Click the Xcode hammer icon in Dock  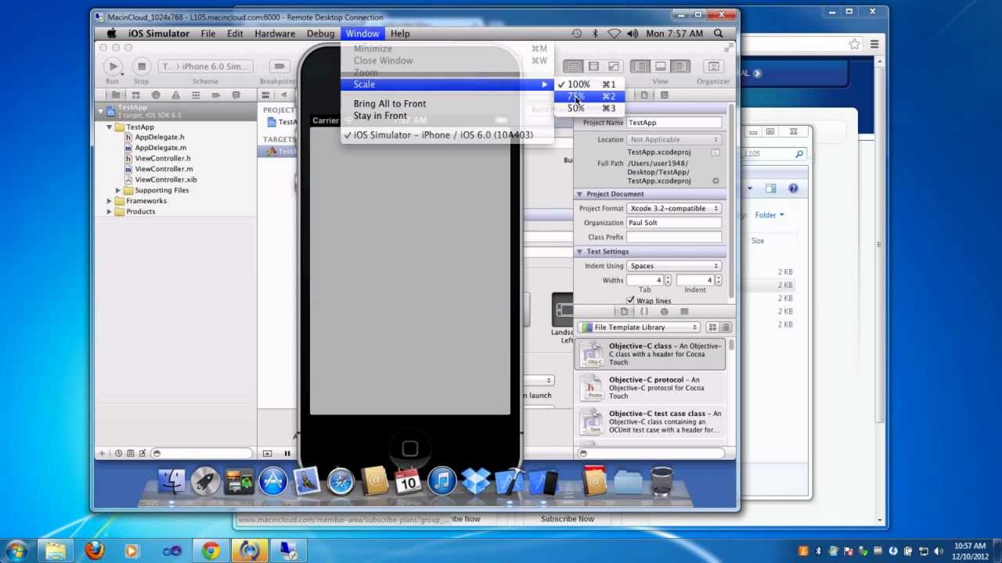pyautogui.click(x=510, y=482)
